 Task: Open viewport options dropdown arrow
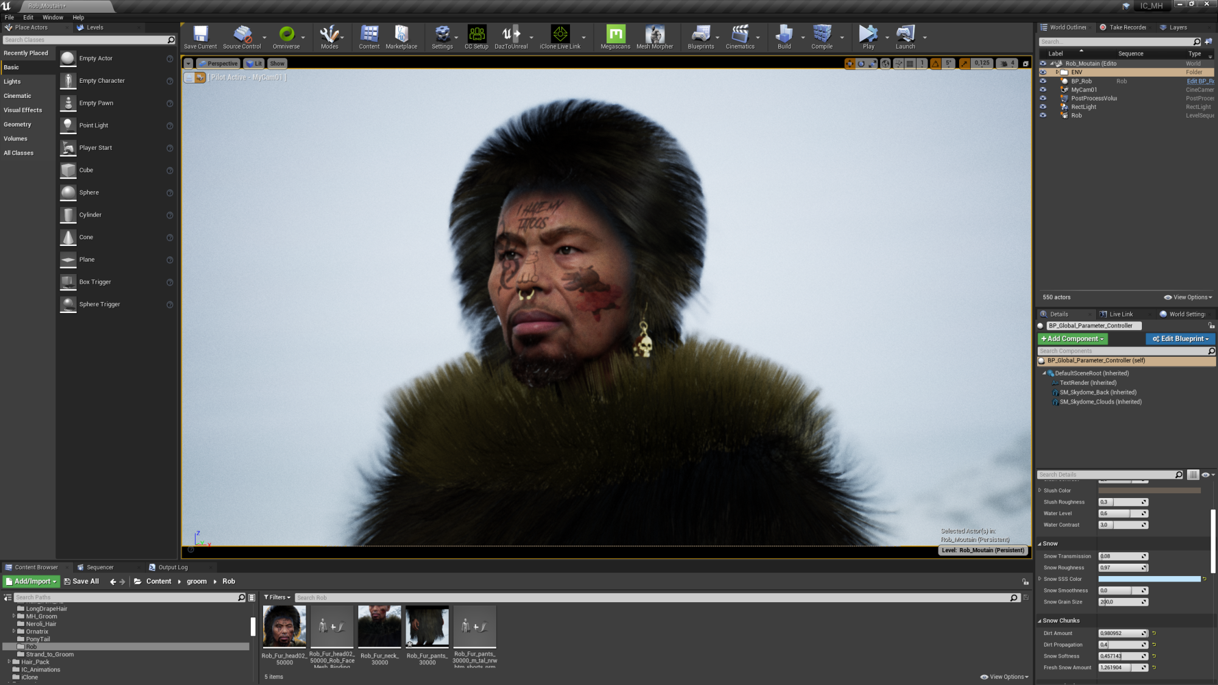[188, 63]
